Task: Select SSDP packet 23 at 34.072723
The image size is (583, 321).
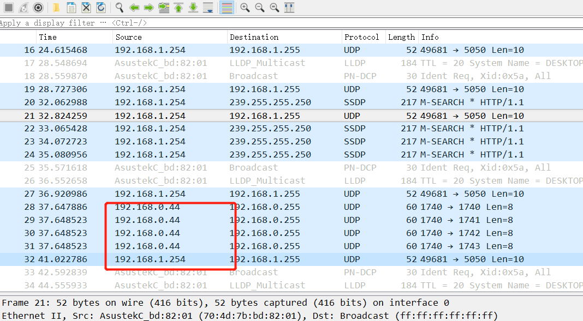Action: pyautogui.click(x=291, y=141)
